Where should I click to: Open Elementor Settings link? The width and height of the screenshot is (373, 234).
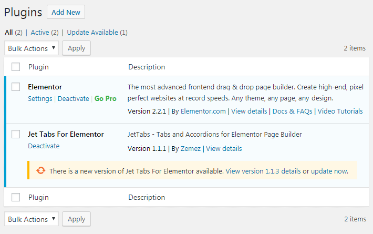pyautogui.click(x=40, y=98)
